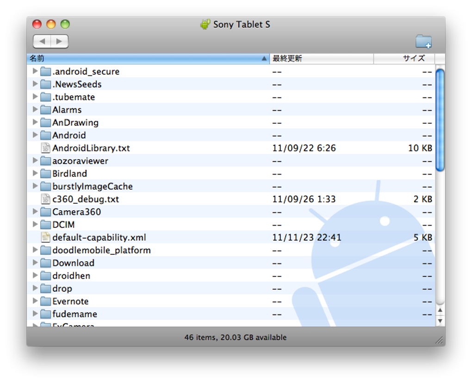Expand the Android folder disclosure triangle
The height and width of the screenshot is (383, 472).
point(35,135)
